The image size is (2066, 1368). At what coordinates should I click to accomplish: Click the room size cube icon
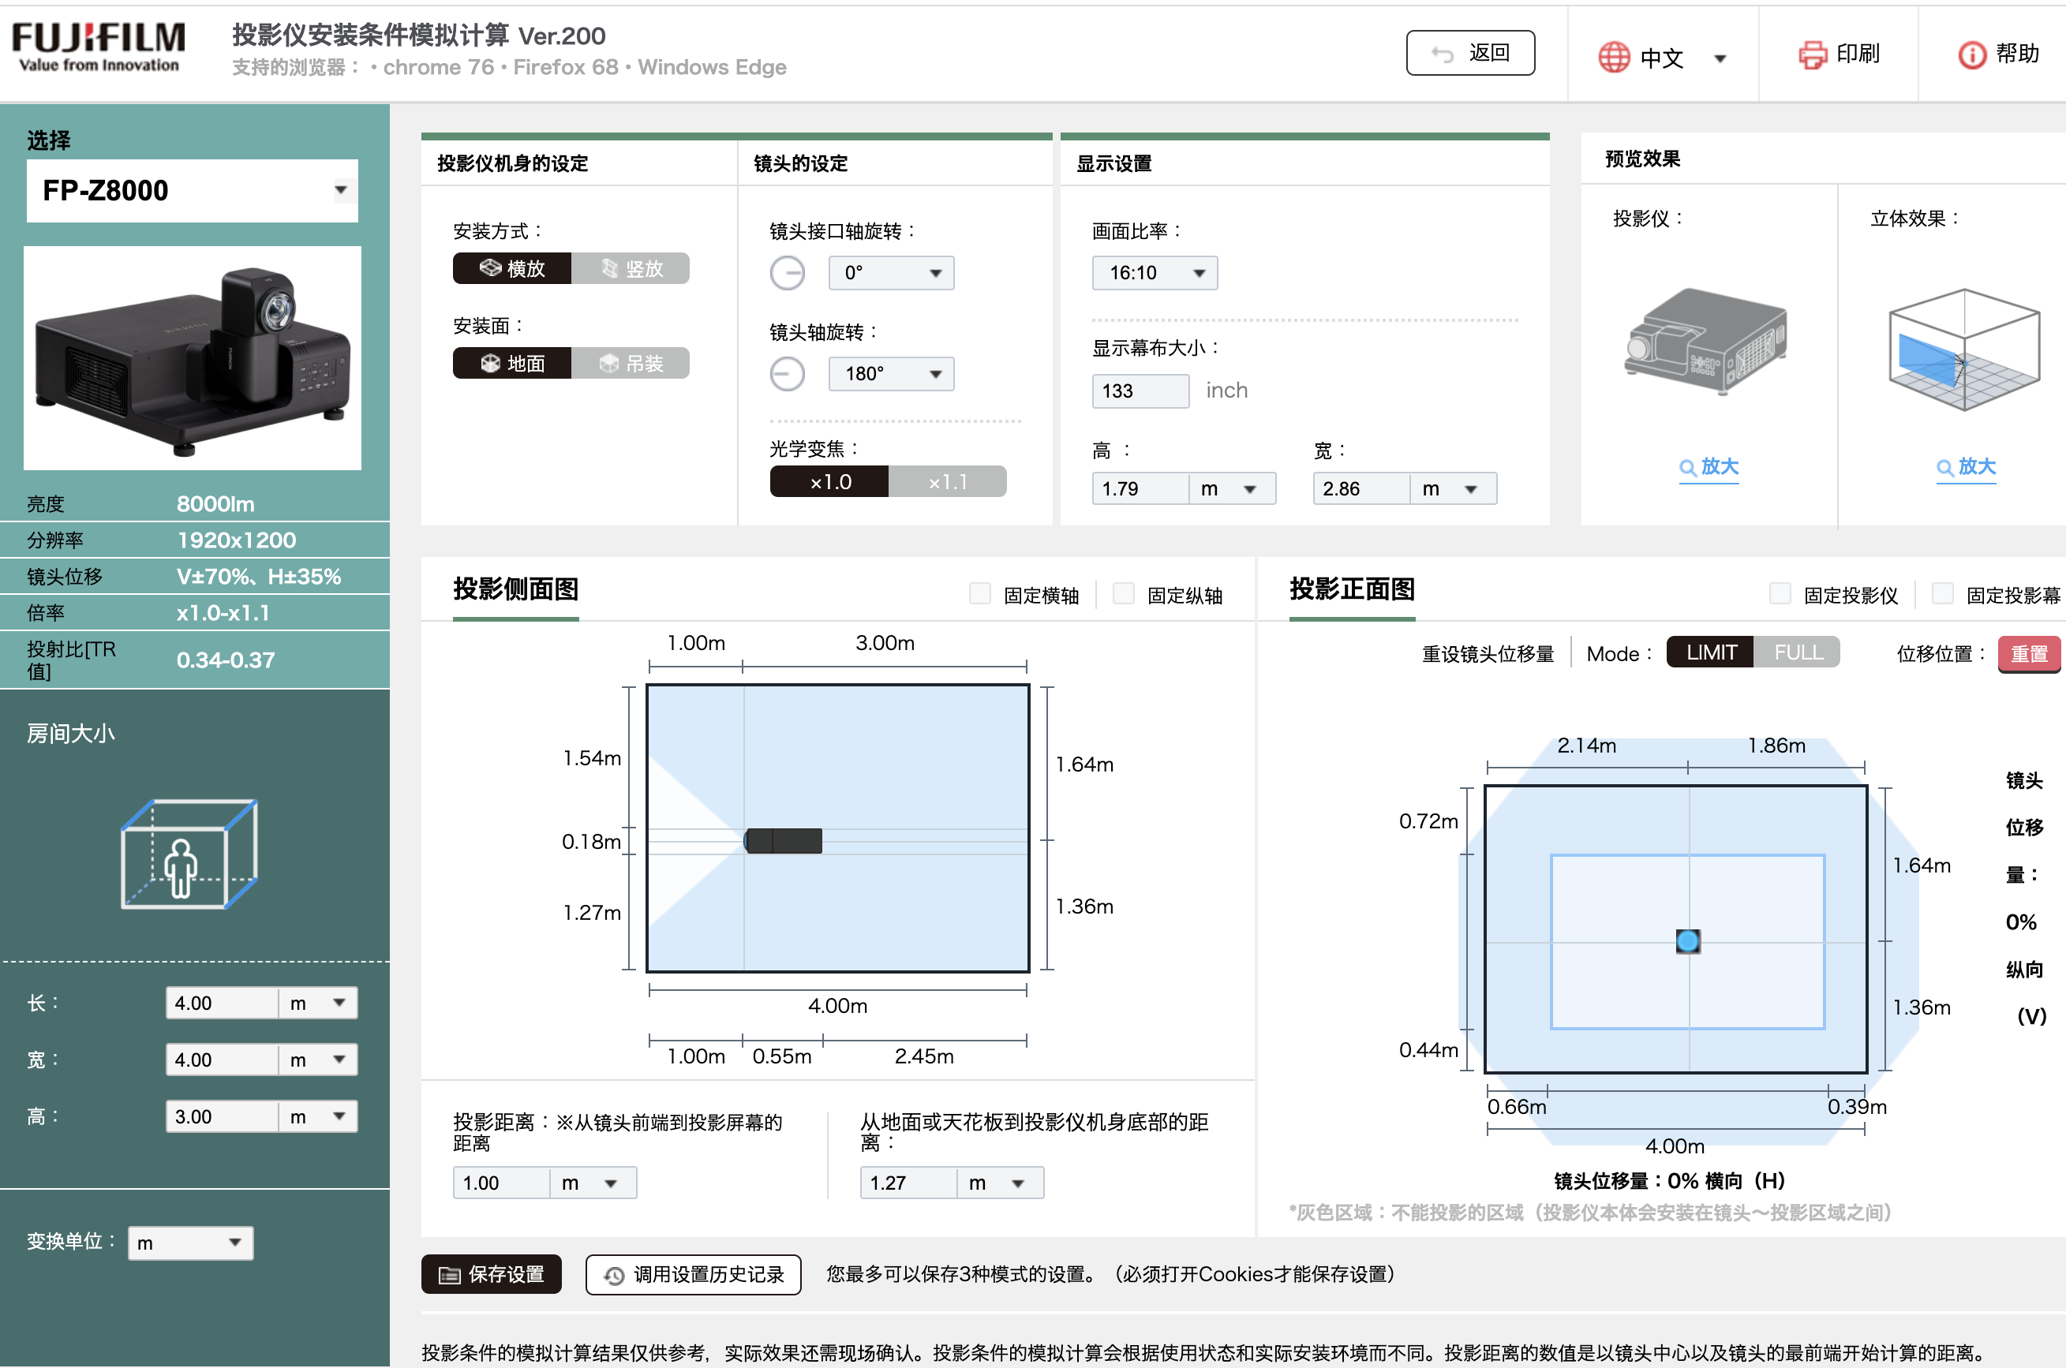tap(189, 855)
